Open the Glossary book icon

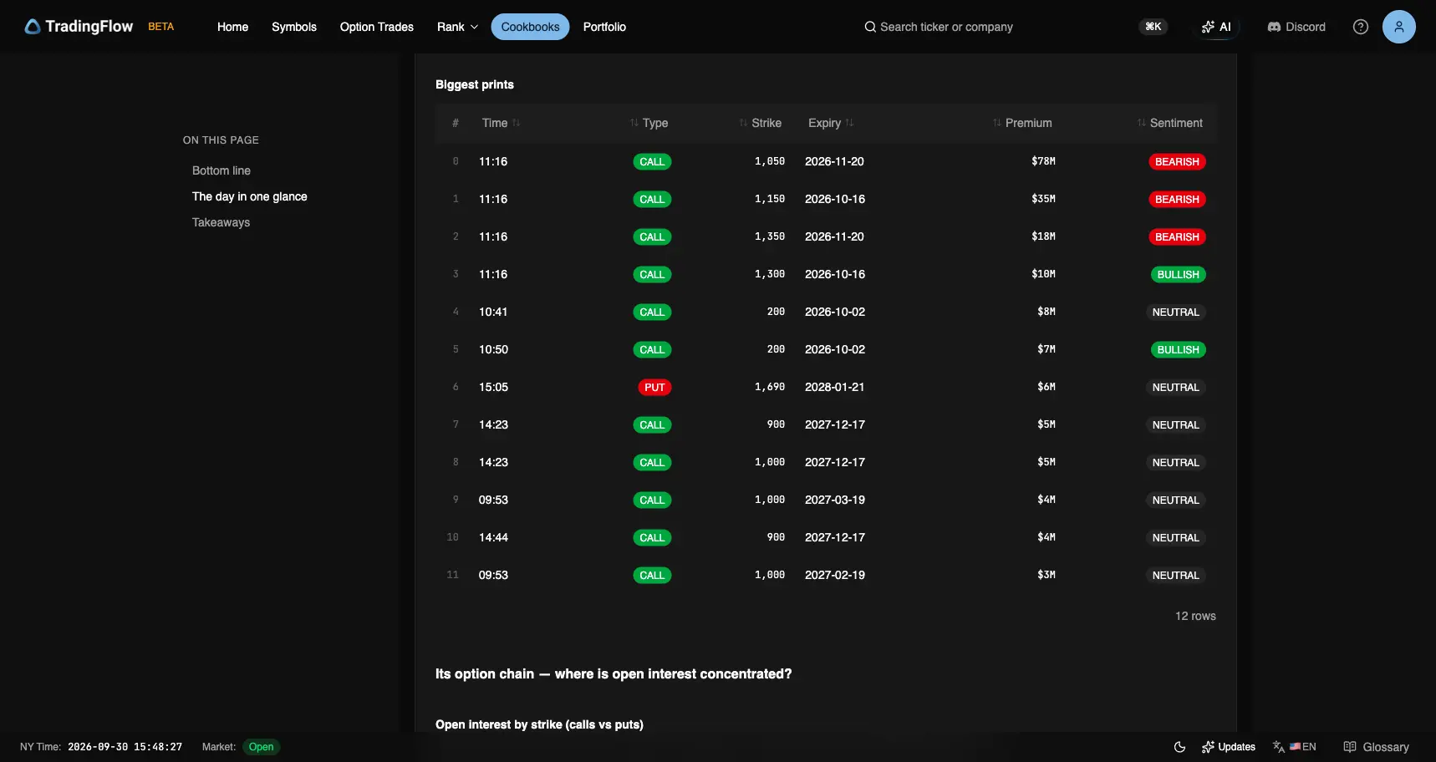1350,747
